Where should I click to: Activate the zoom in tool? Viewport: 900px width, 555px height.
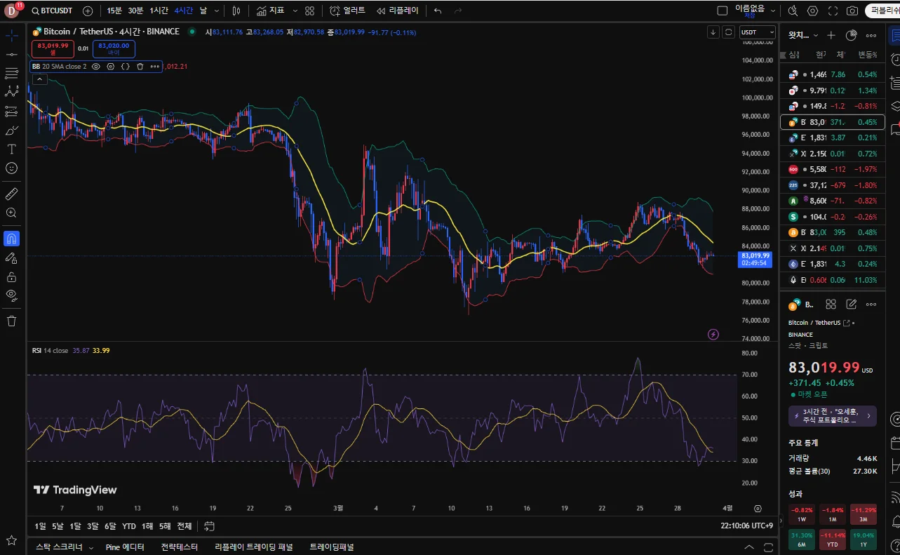pos(12,213)
